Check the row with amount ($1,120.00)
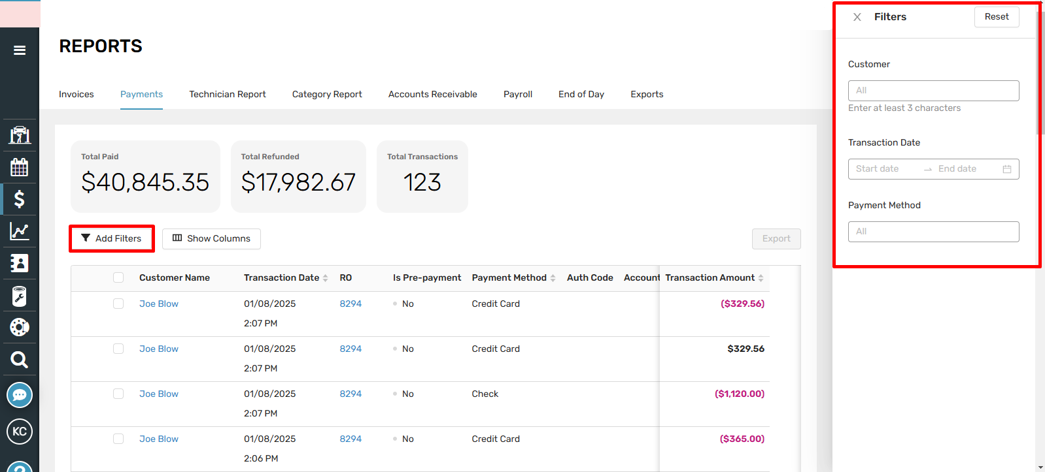Image resolution: width=1045 pixels, height=472 pixels. pos(118,394)
